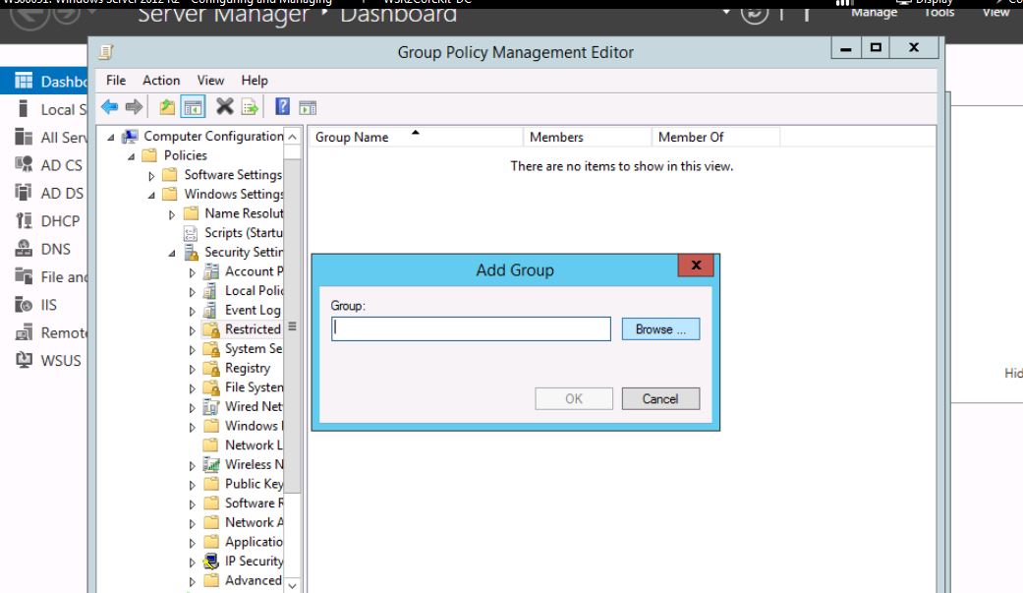Screen dimensions: 1023x593
Task: Click the Export List toolbar icon
Action: point(250,106)
